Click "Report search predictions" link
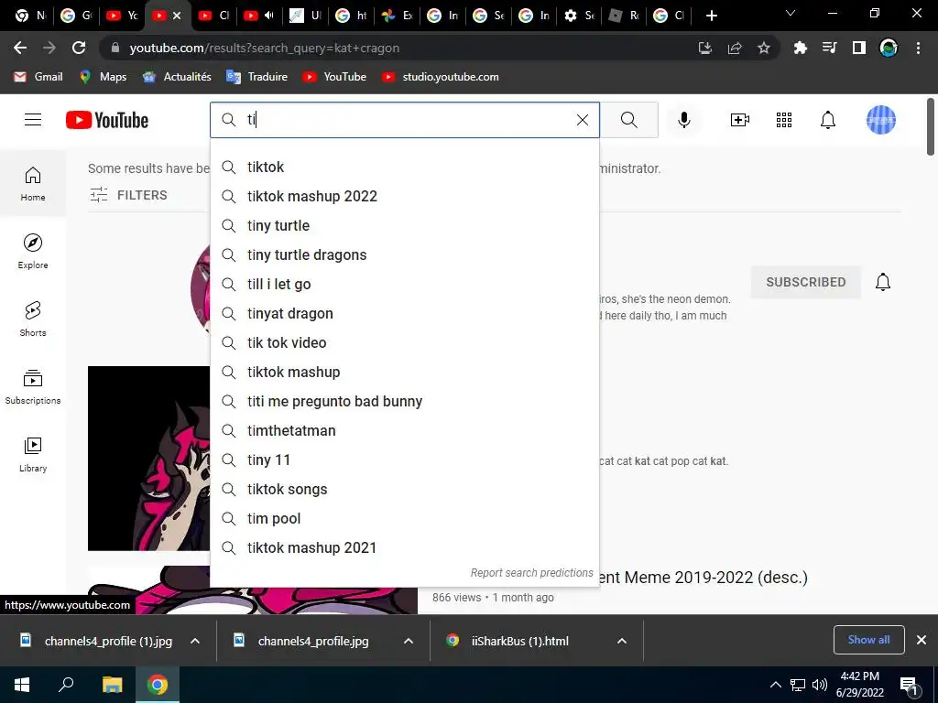This screenshot has height=703, width=938. point(531,573)
